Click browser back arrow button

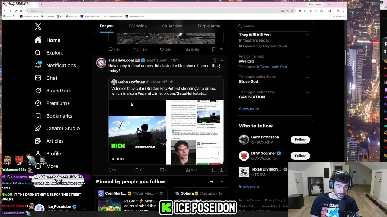[x=5, y=11]
